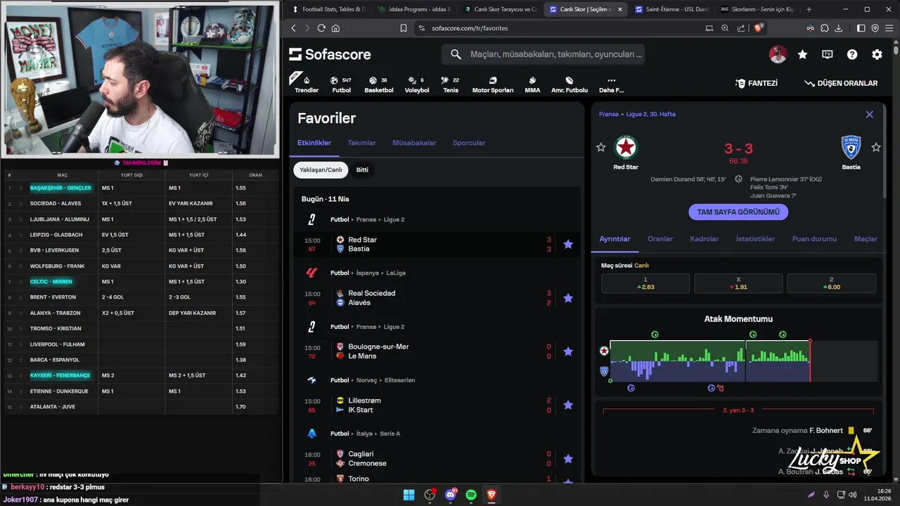The height and width of the screenshot is (506, 900).
Task: Unfavorite Boulogne-sur-Mer - Le Mans star
Action: (x=568, y=351)
